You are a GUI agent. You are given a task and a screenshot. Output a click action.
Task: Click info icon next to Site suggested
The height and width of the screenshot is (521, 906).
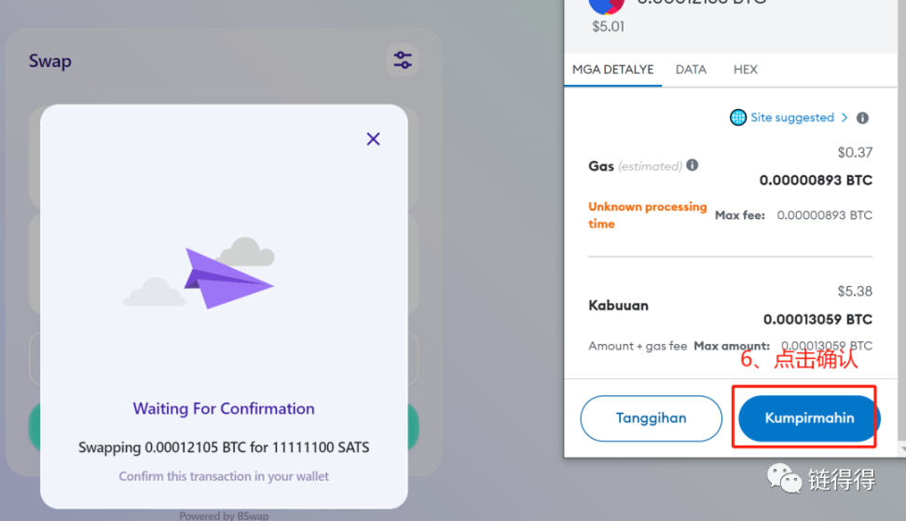point(862,117)
